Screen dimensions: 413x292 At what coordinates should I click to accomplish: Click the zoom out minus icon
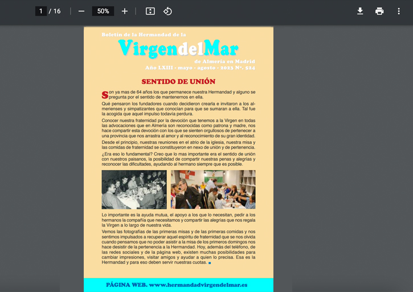point(81,11)
